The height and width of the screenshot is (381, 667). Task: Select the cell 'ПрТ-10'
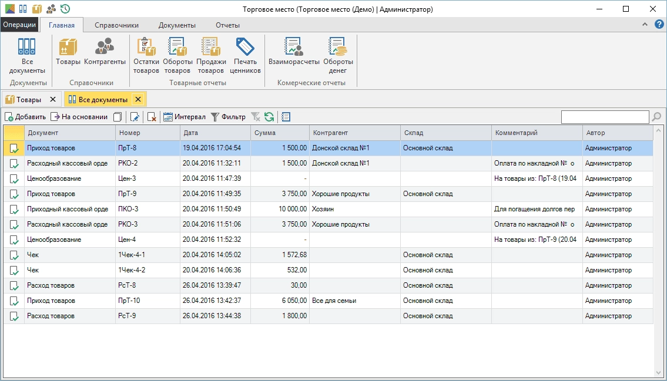pos(148,301)
